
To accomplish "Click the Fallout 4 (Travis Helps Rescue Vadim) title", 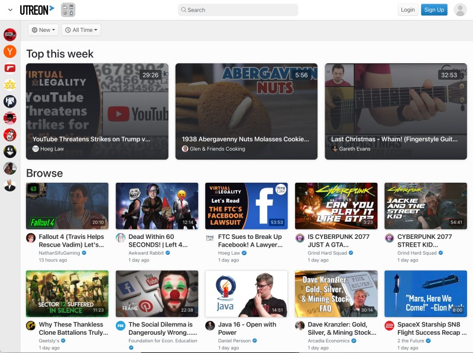I will [72, 241].
